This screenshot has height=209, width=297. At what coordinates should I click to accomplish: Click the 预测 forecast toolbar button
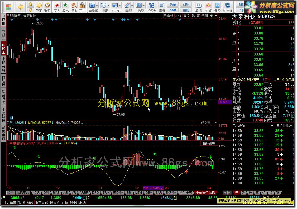coord(186,10)
